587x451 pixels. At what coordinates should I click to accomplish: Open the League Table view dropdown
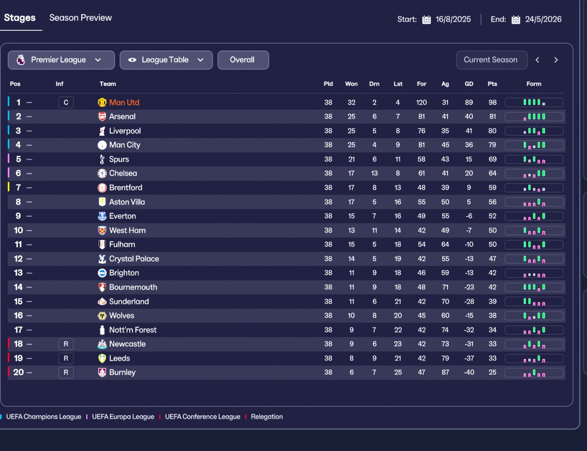coord(200,60)
